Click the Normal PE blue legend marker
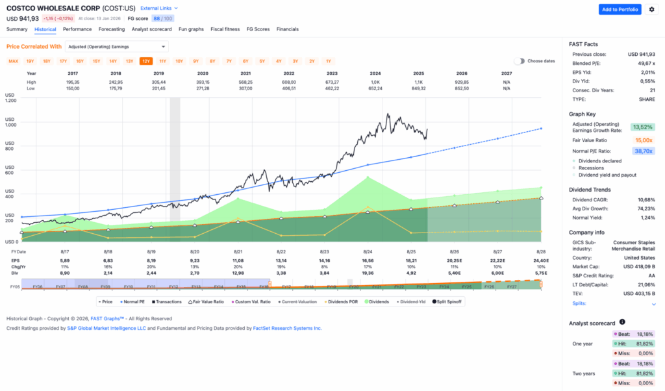 pyautogui.click(x=121, y=301)
